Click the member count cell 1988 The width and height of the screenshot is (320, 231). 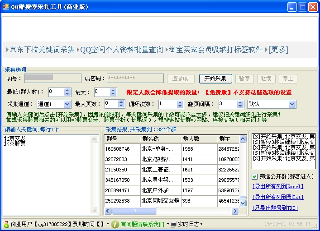199,149
